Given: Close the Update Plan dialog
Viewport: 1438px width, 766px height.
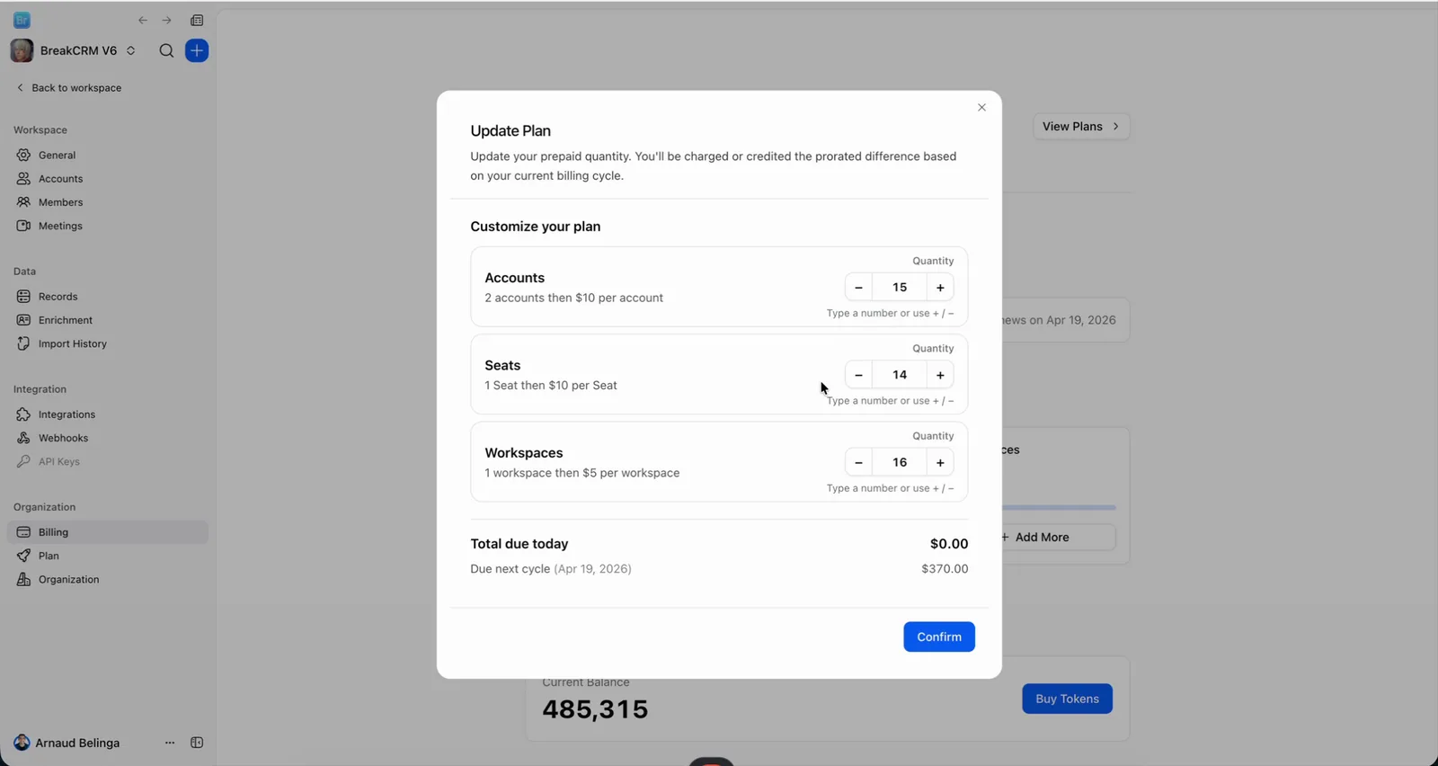Looking at the screenshot, I should 981,107.
